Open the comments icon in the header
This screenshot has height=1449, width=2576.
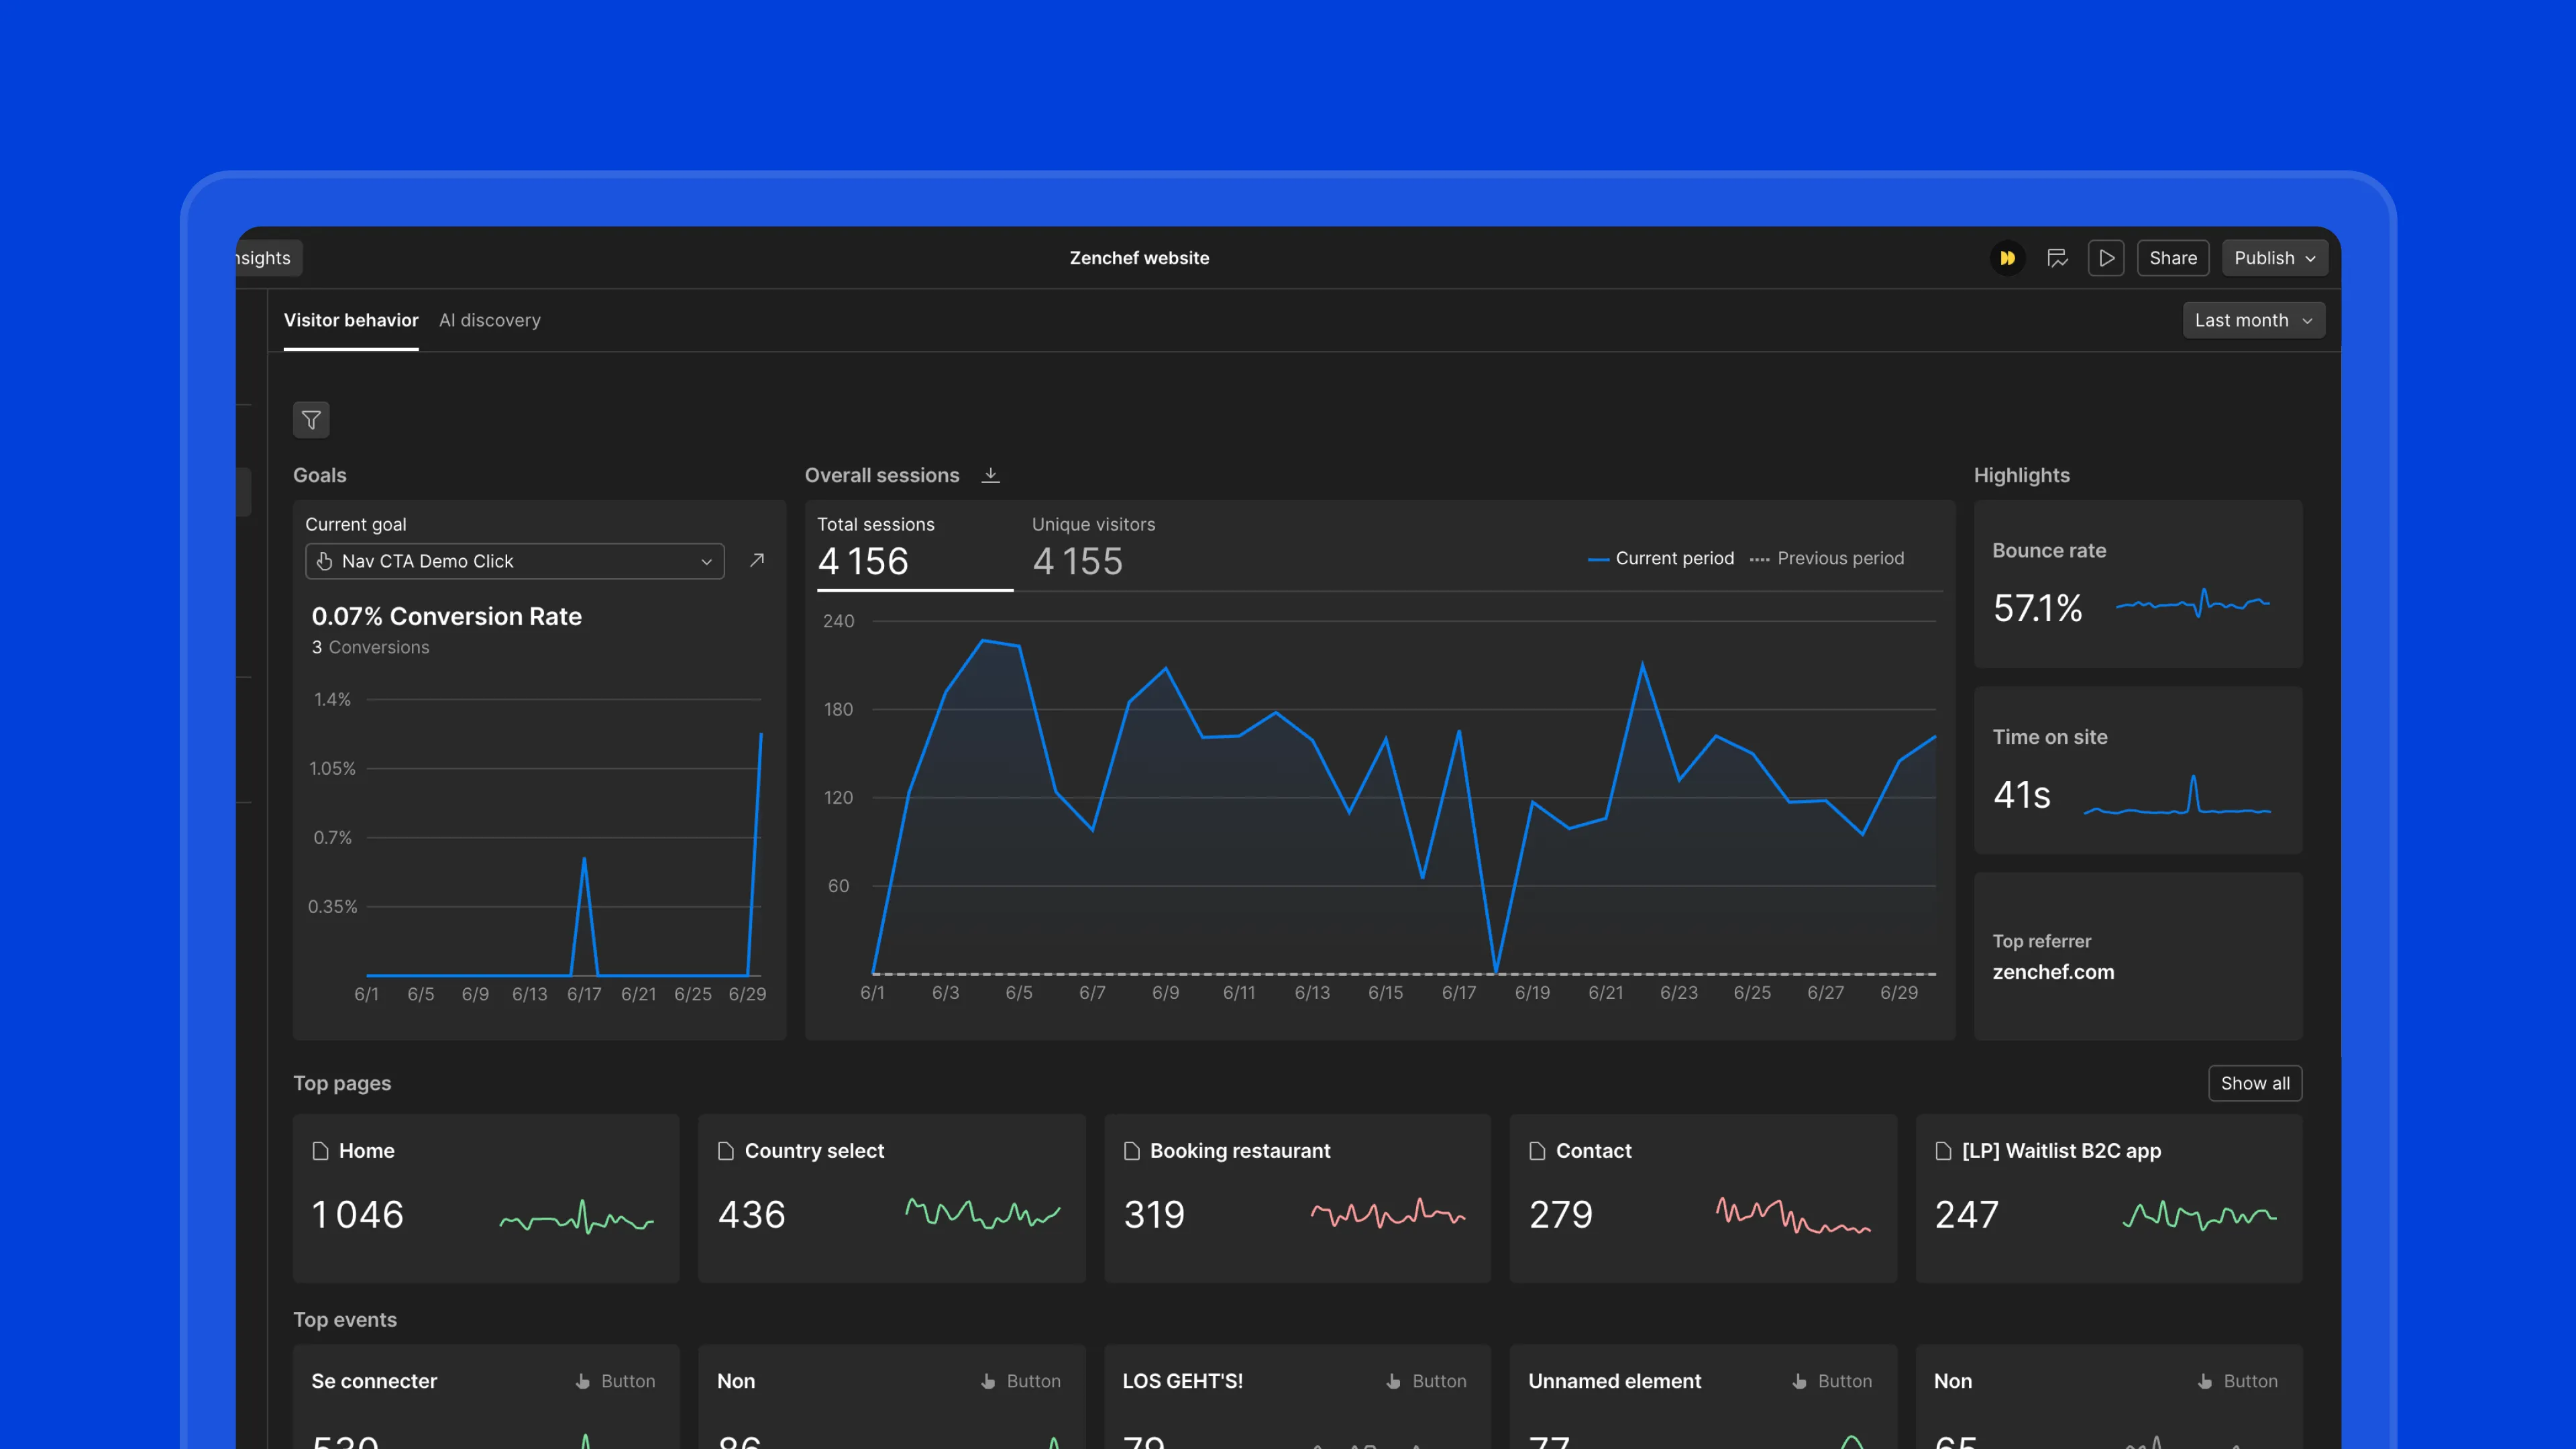2057,258
